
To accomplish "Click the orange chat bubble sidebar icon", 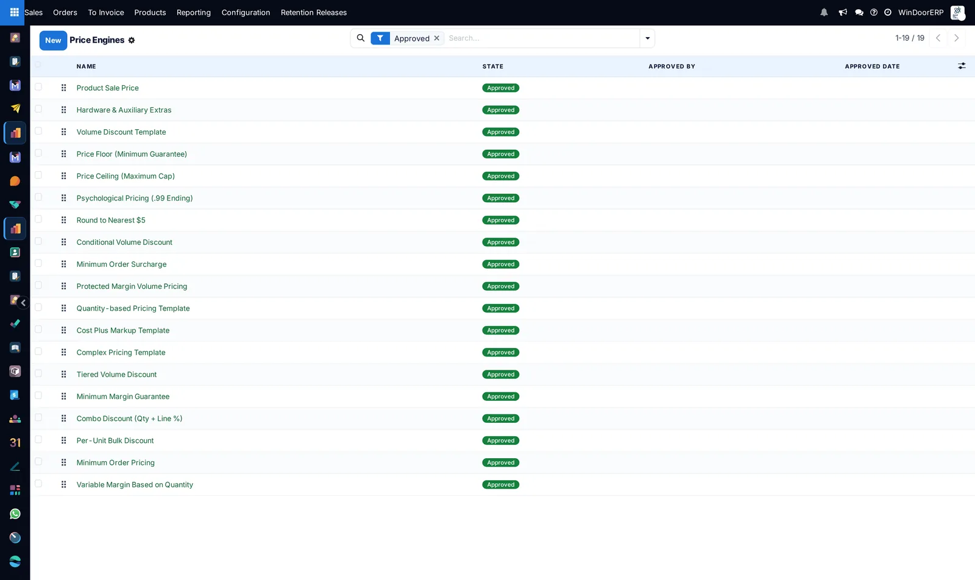I will (15, 181).
